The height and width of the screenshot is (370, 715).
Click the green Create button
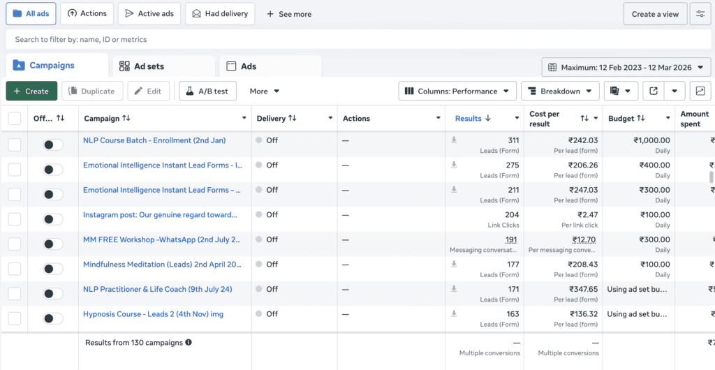(x=31, y=91)
